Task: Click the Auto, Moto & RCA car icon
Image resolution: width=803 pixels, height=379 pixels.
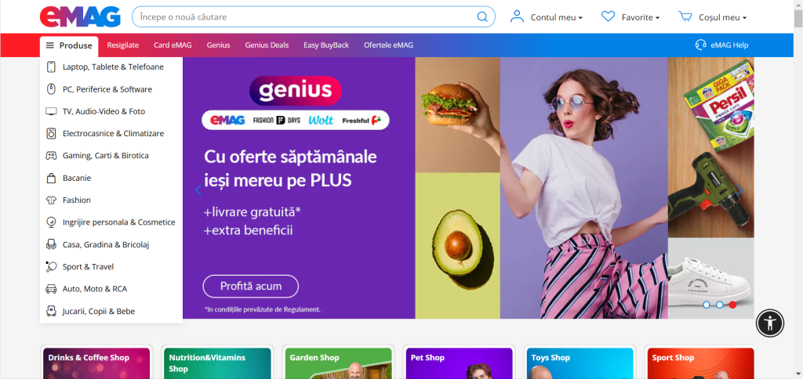Action: pyautogui.click(x=51, y=289)
